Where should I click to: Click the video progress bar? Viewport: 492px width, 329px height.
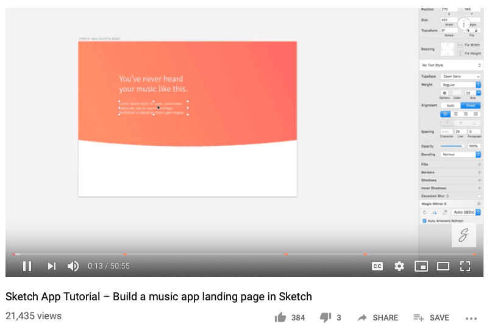[x=244, y=254]
